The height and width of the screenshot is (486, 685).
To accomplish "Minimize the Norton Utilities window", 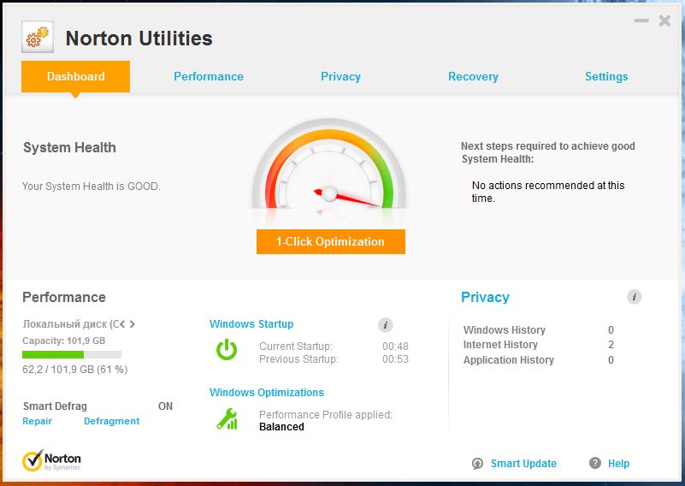I will point(641,21).
